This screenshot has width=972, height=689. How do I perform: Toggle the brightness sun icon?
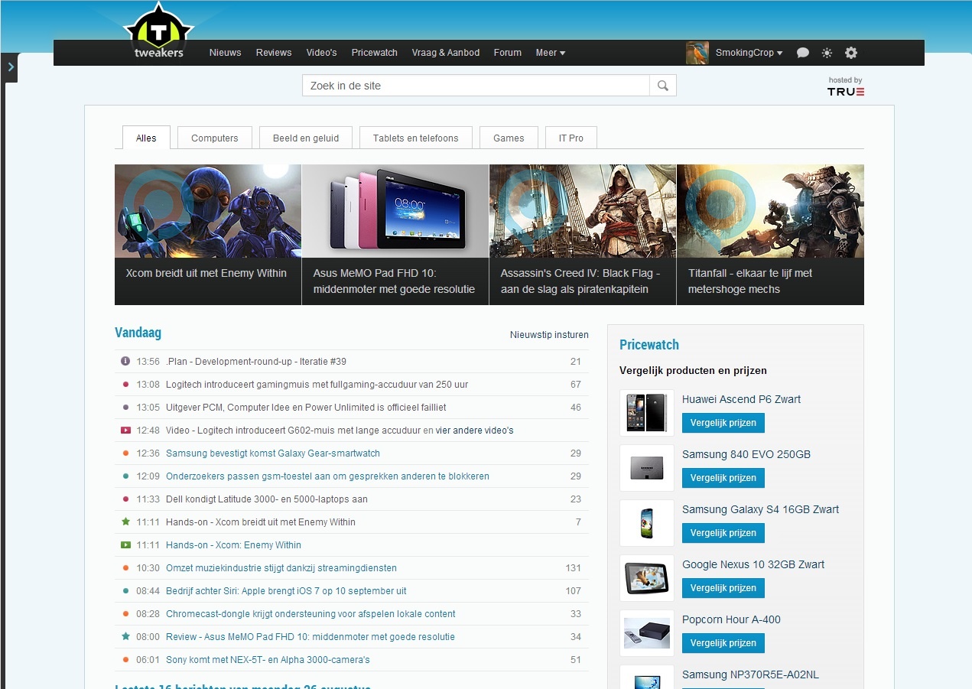click(x=827, y=53)
